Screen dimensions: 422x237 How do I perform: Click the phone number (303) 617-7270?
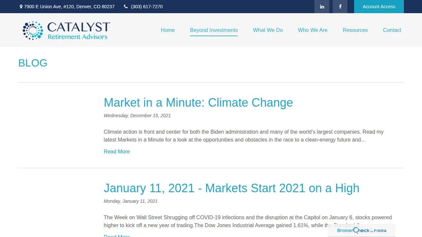click(x=147, y=7)
